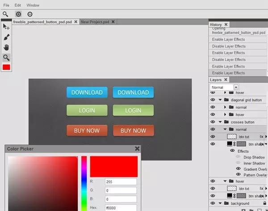The image size is (268, 211).
Task: Click the B value input field
Action: 121,199
